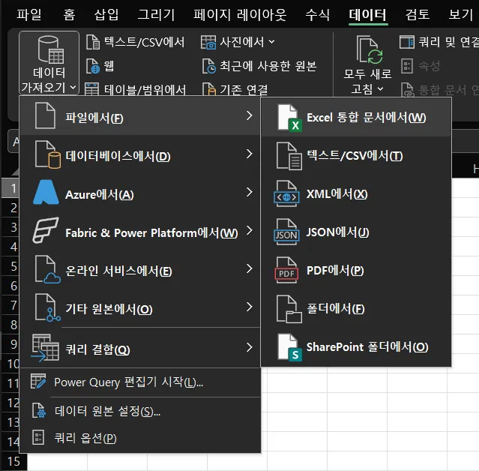479x471 pixels.
Task: Click the Azure에서 logo icon
Action: point(46,194)
